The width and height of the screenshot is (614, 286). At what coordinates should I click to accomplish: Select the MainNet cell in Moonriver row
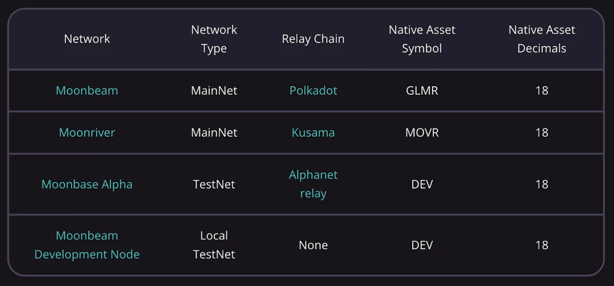(x=214, y=132)
